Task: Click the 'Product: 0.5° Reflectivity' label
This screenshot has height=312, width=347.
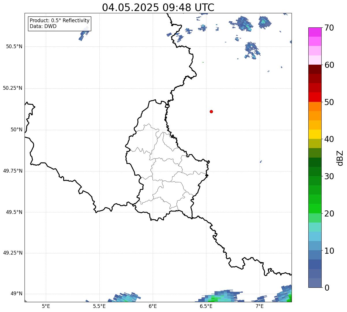Action: click(x=59, y=21)
